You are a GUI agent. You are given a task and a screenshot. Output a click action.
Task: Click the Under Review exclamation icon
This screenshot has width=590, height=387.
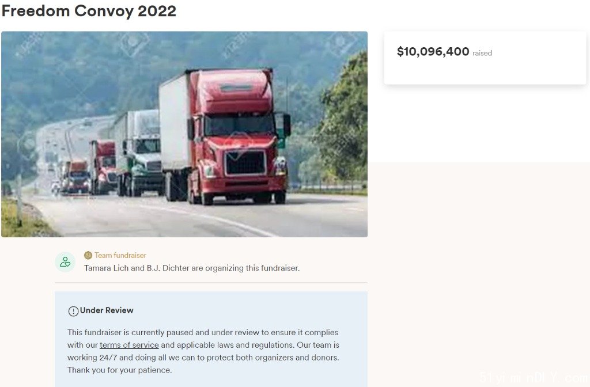[73, 311]
